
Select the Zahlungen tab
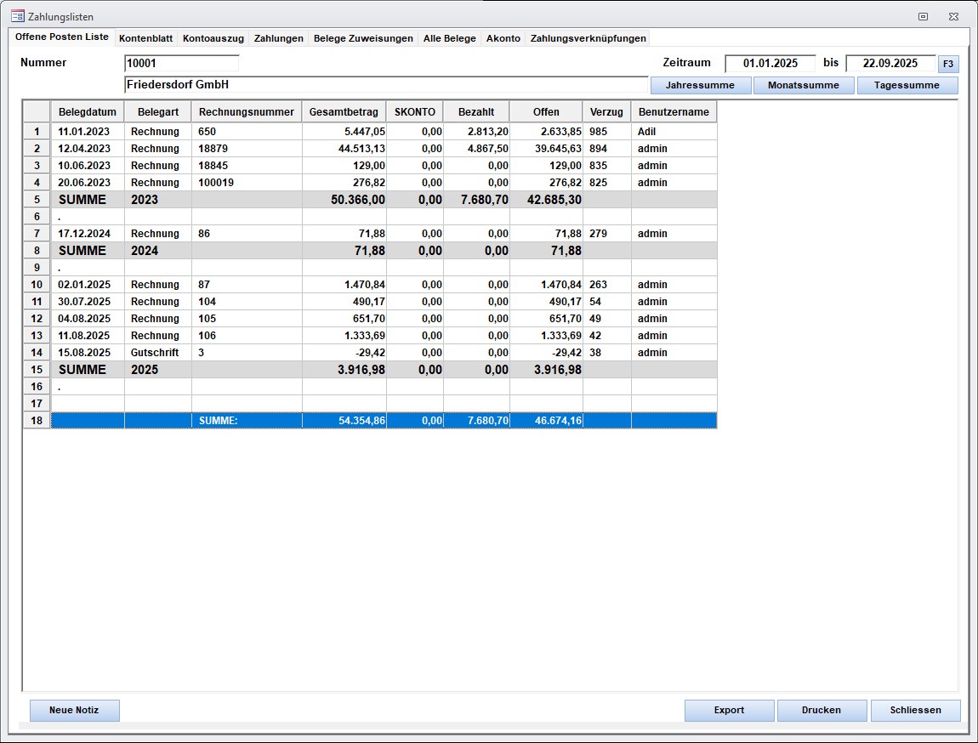278,38
